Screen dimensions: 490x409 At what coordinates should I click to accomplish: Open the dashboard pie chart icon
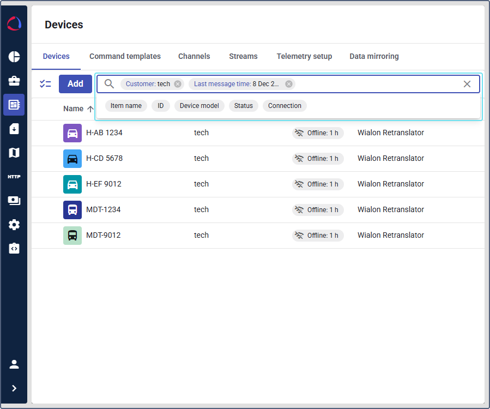click(14, 57)
